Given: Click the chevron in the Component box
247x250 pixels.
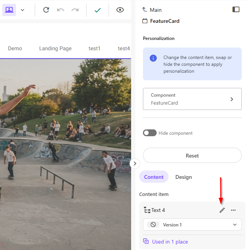Looking at the screenshot, I should click(x=232, y=99).
